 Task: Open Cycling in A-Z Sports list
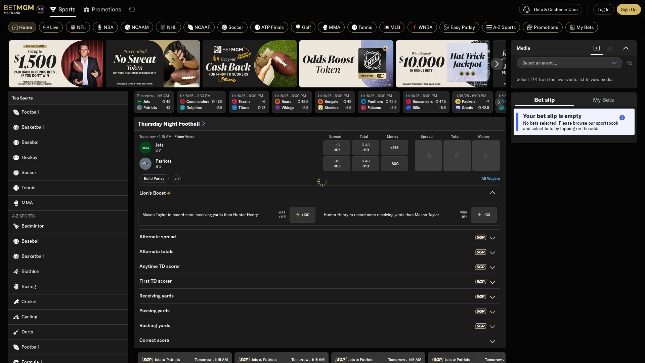coord(68,317)
